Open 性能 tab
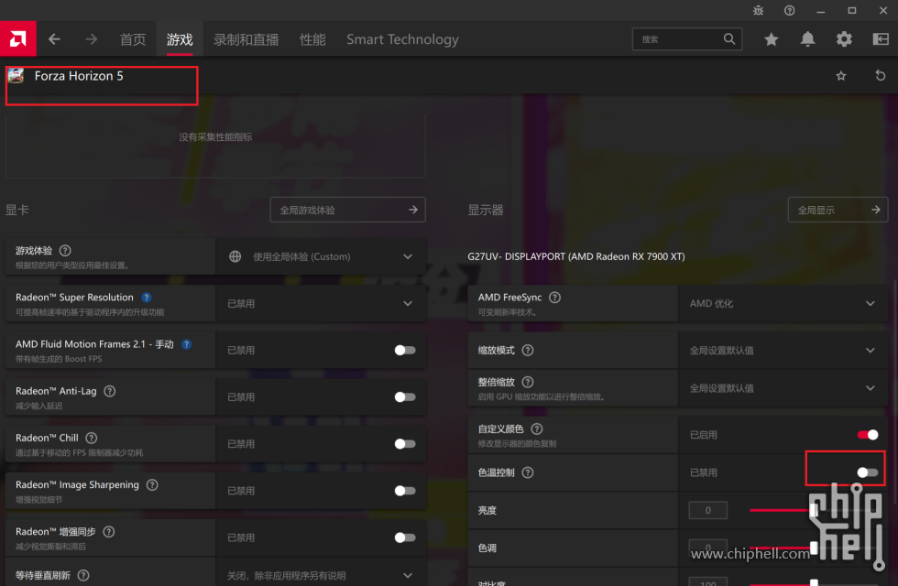 coord(312,38)
